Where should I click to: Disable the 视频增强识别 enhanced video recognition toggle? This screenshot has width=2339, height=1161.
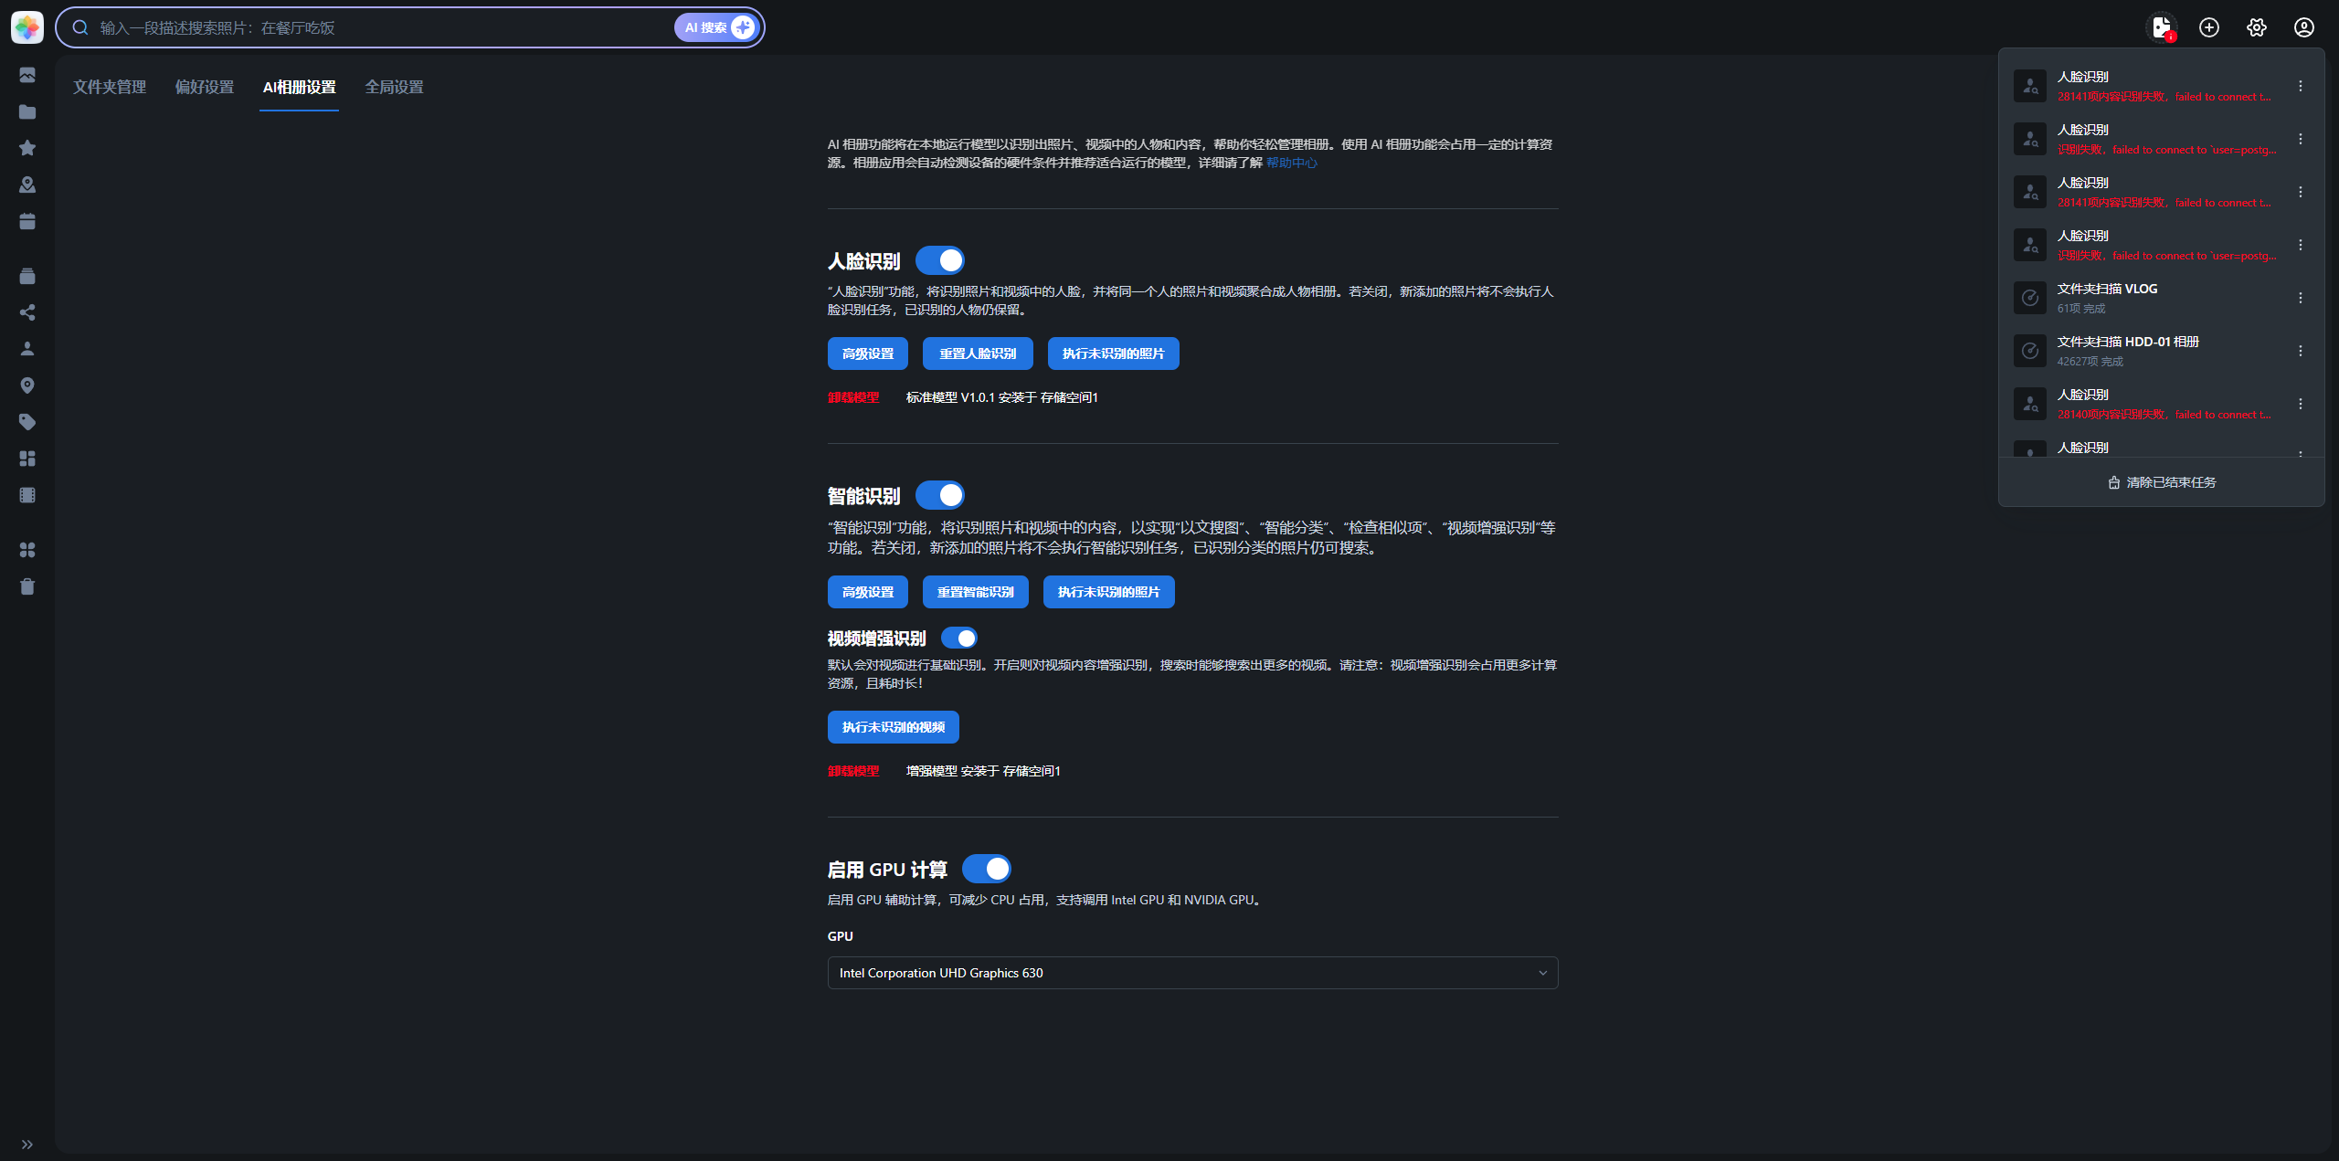point(958,638)
